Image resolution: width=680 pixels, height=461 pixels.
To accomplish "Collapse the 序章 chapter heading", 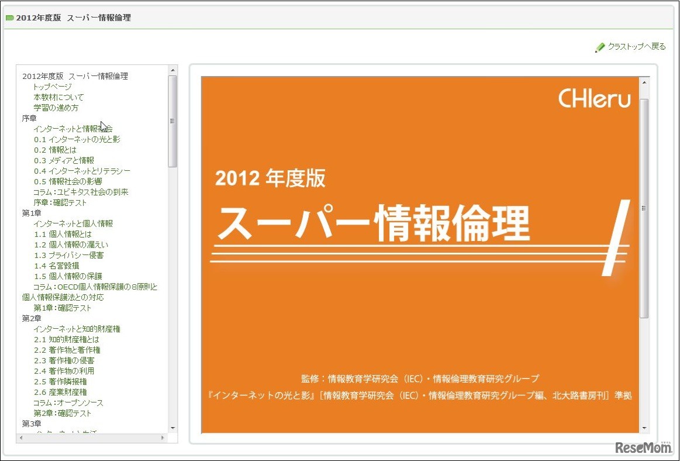I will click(x=30, y=117).
